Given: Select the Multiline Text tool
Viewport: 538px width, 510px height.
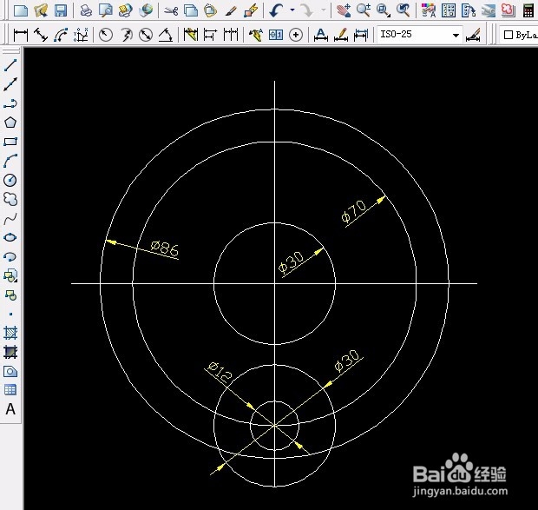Looking at the screenshot, I should pyautogui.click(x=10, y=409).
